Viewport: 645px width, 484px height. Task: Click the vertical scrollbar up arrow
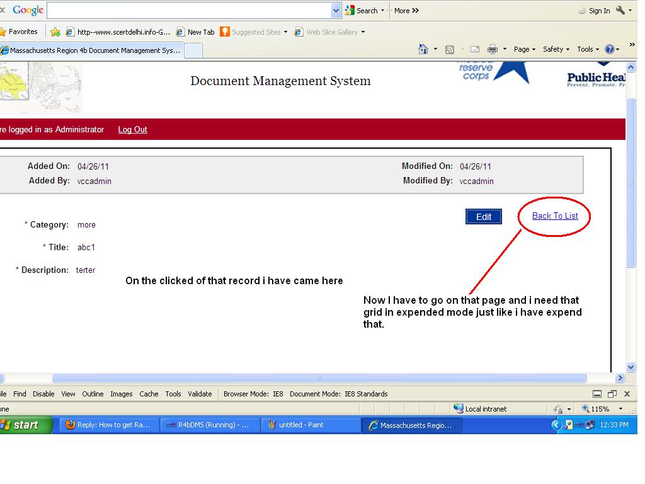point(631,67)
